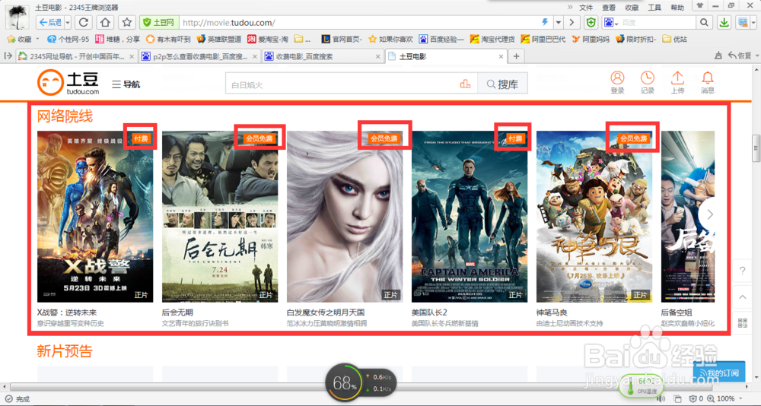Screen dimensions: 761x406
Task: Open the 导航 navigation menu
Action: click(126, 84)
